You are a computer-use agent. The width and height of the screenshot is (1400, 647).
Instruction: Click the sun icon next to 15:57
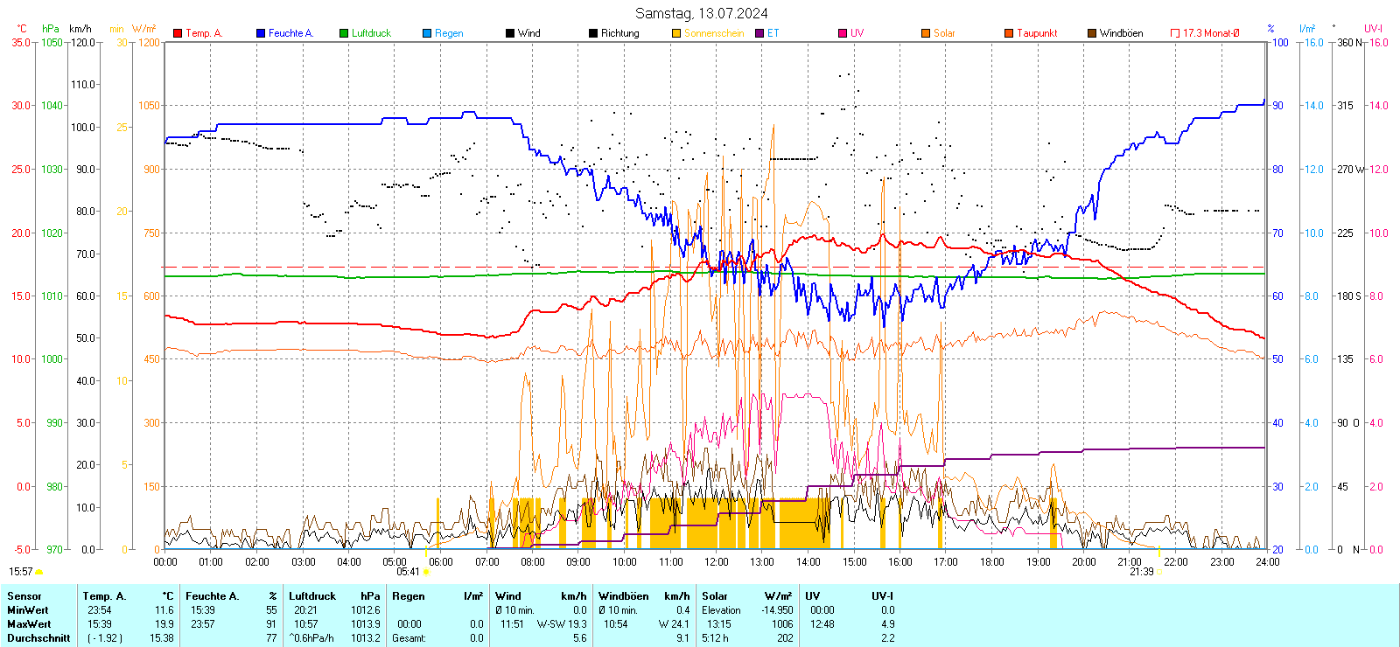[x=39, y=572]
